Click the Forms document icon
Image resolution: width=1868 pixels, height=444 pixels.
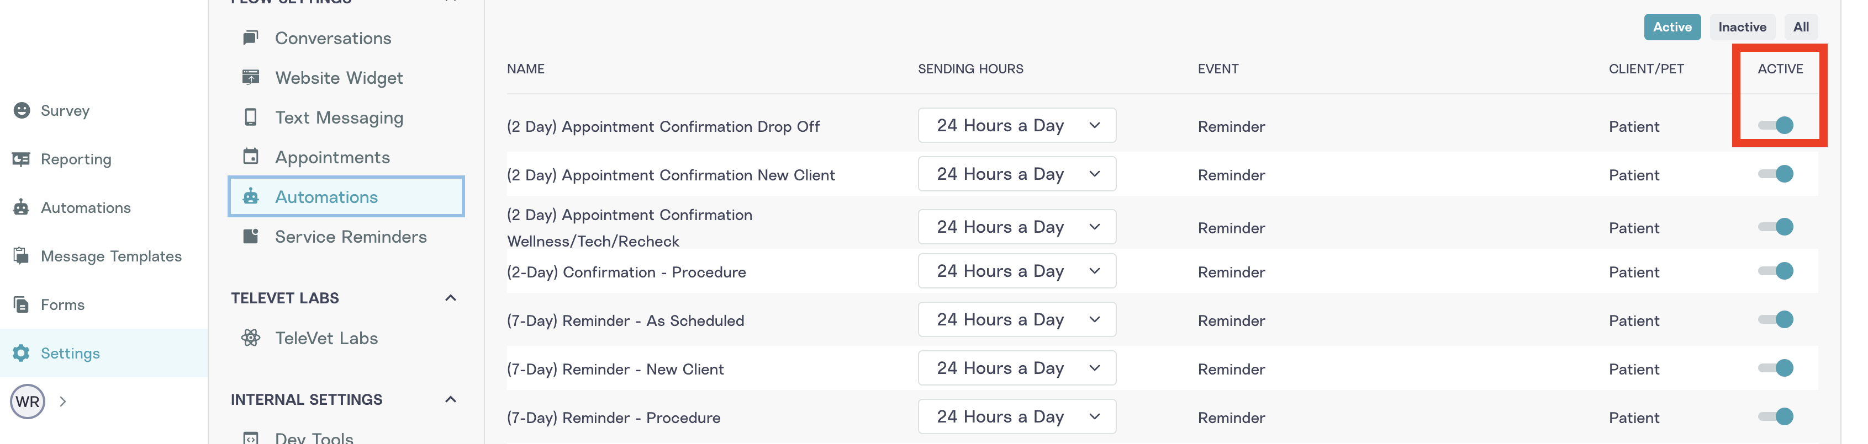click(22, 304)
